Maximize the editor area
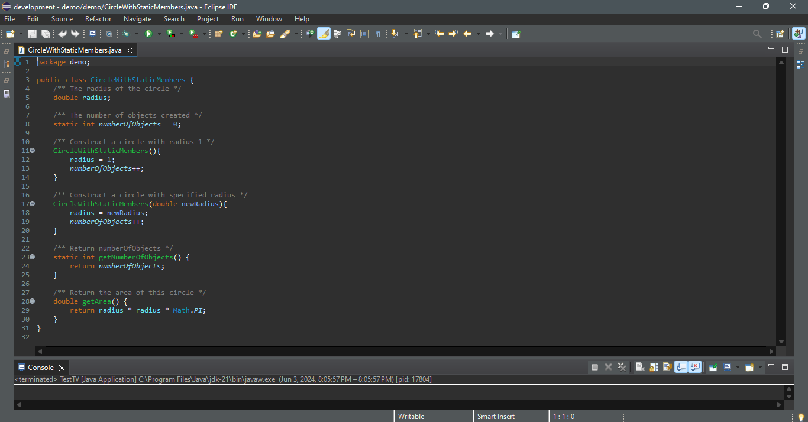This screenshot has width=808, height=422. (785, 50)
